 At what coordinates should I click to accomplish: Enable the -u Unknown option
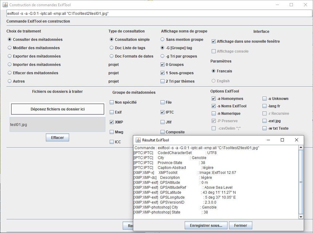coord(264,99)
